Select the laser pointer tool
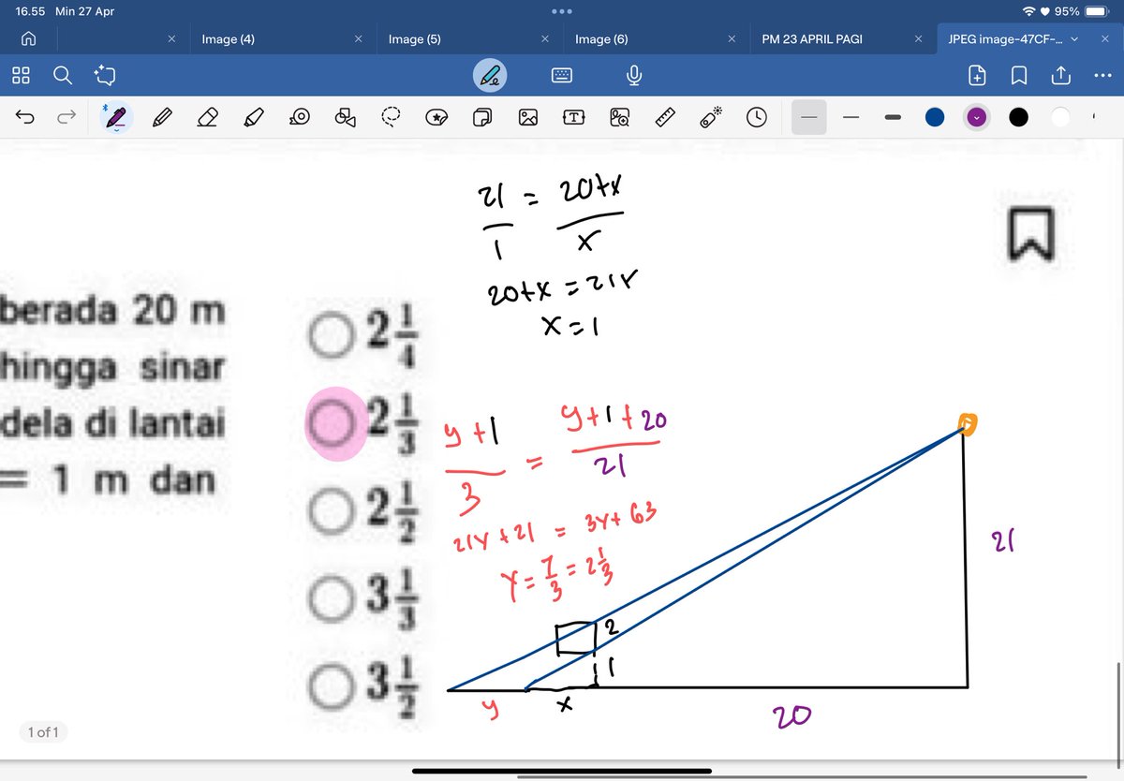The image size is (1124, 781). click(x=711, y=118)
